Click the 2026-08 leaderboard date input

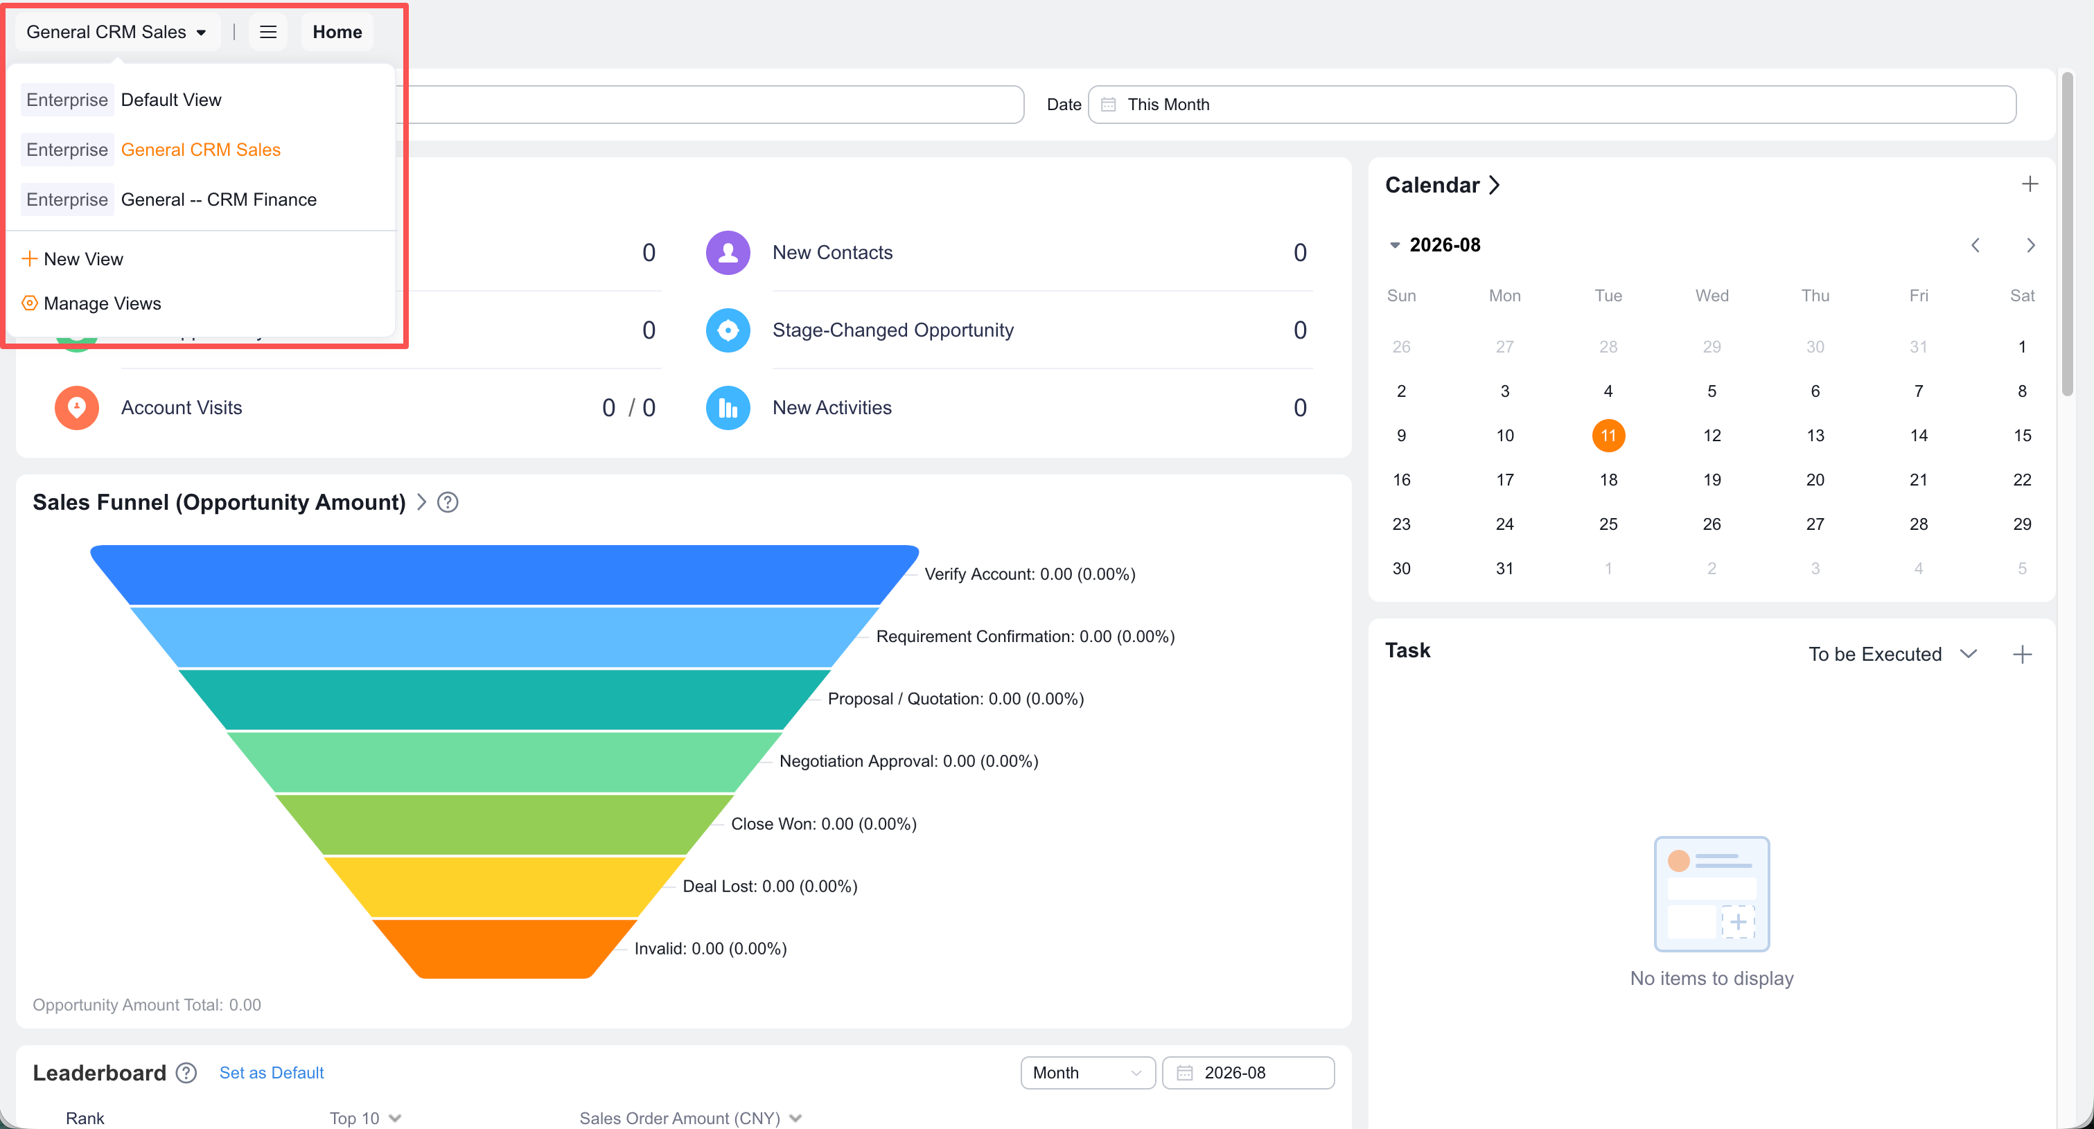1248,1073
